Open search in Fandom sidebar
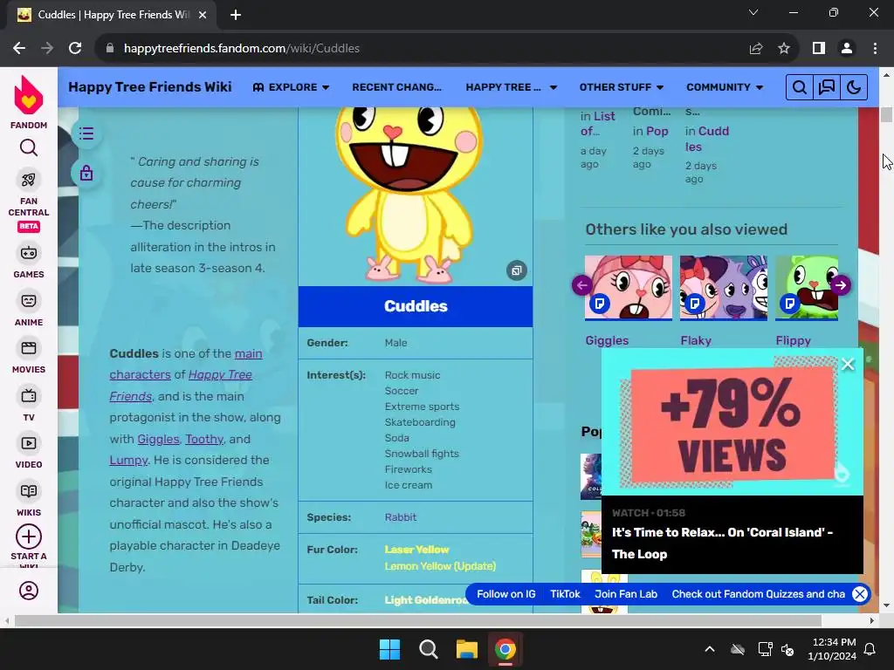Image resolution: width=894 pixels, height=670 pixels. point(29,148)
